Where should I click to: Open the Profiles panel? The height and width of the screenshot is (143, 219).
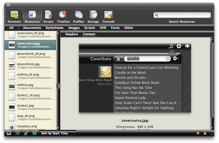[78, 17]
